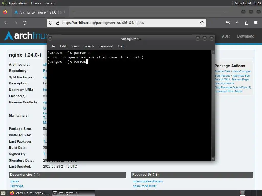Image resolution: width=262 pixels, height=196 pixels.
Task: Open the Terminal menu in terminal
Action: [x=106, y=46]
